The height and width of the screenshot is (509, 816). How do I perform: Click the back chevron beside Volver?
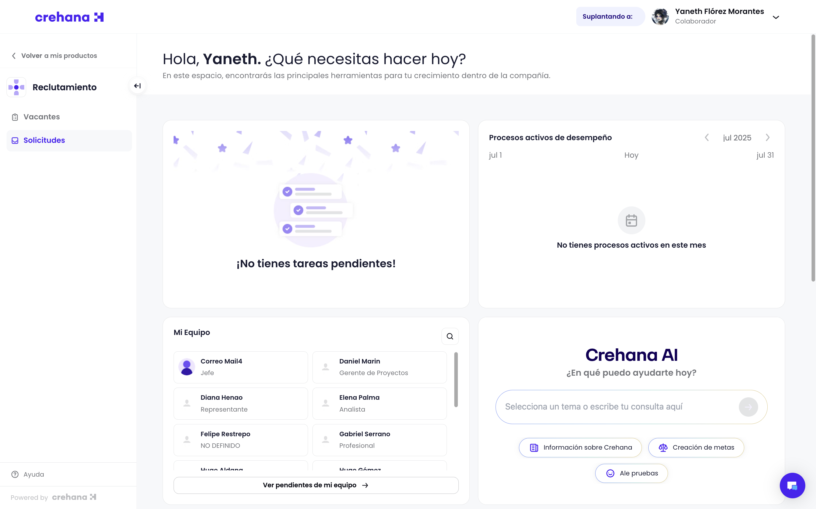[14, 56]
